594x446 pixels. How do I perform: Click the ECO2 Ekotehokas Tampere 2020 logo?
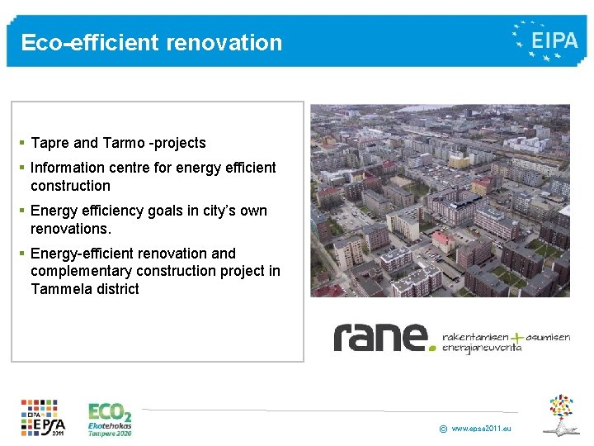pyautogui.click(x=110, y=420)
